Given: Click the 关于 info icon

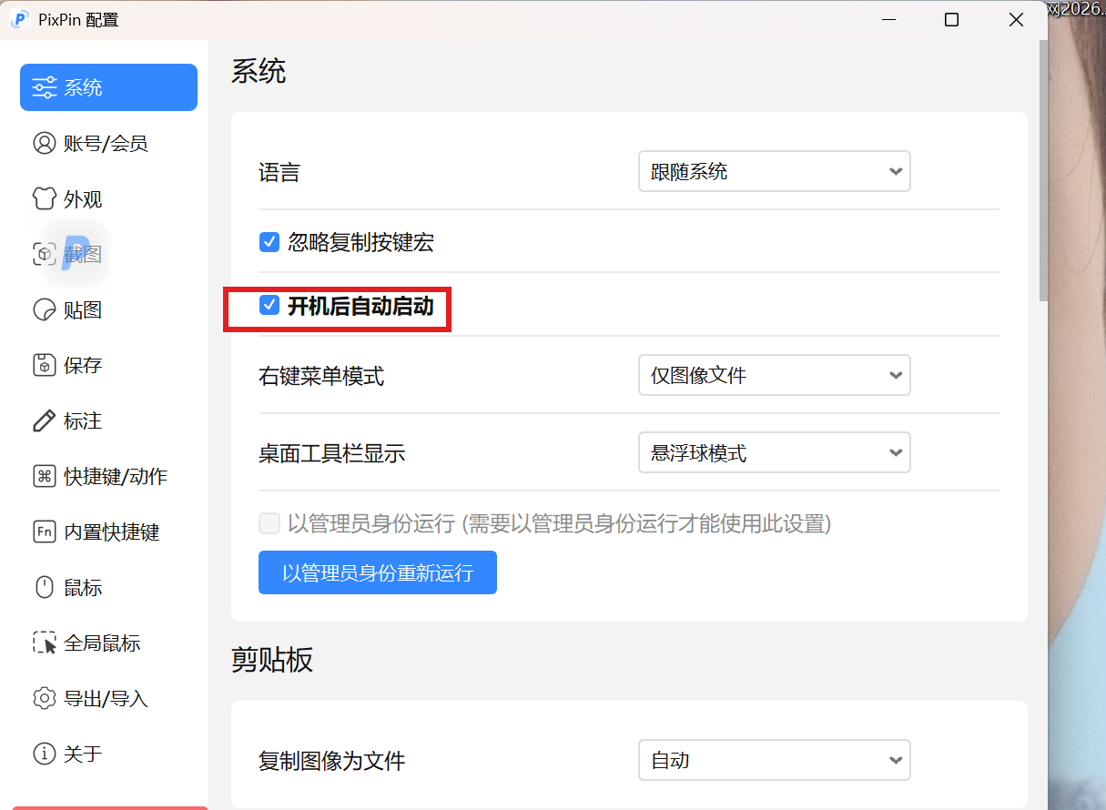Looking at the screenshot, I should pos(45,754).
